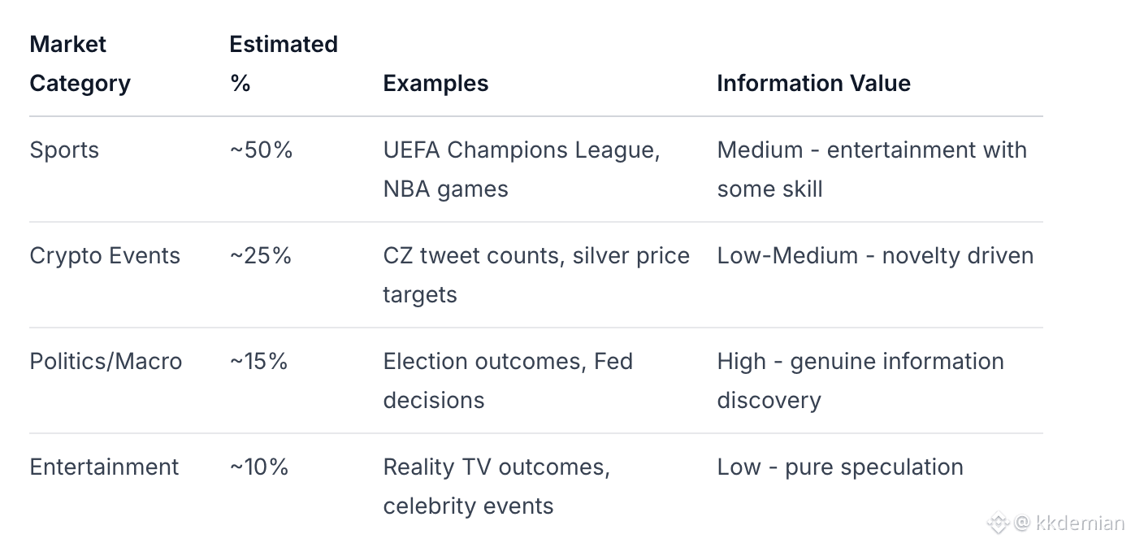This screenshot has height=543, width=1131.
Task: Select the ~15% percentage cell
Action: pyautogui.click(x=258, y=361)
